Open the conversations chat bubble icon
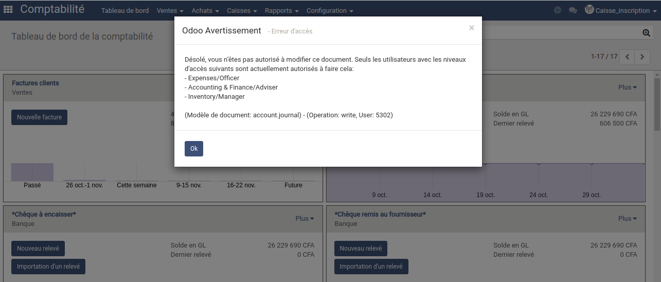661x282 pixels. click(x=573, y=10)
